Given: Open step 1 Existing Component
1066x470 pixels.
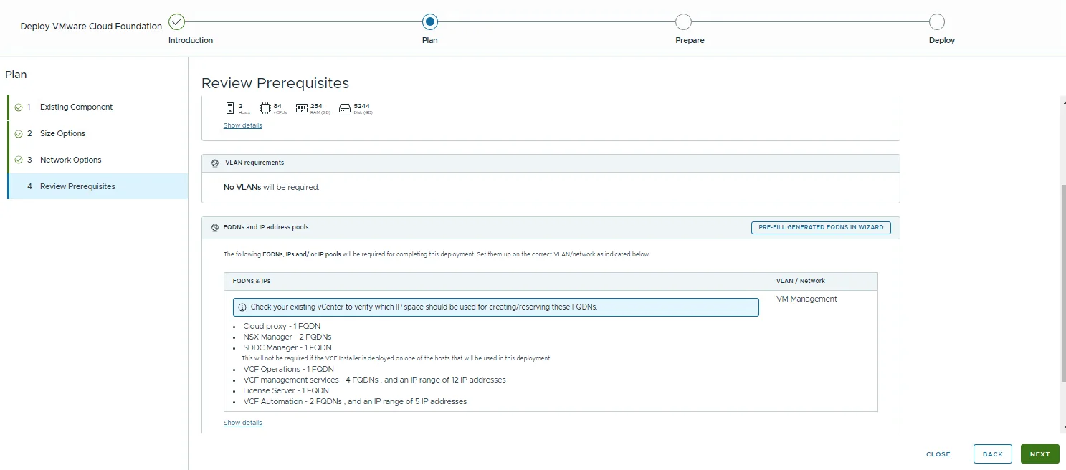Looking at the screenshot, I should pyautogui.click(x=97, y=107).
